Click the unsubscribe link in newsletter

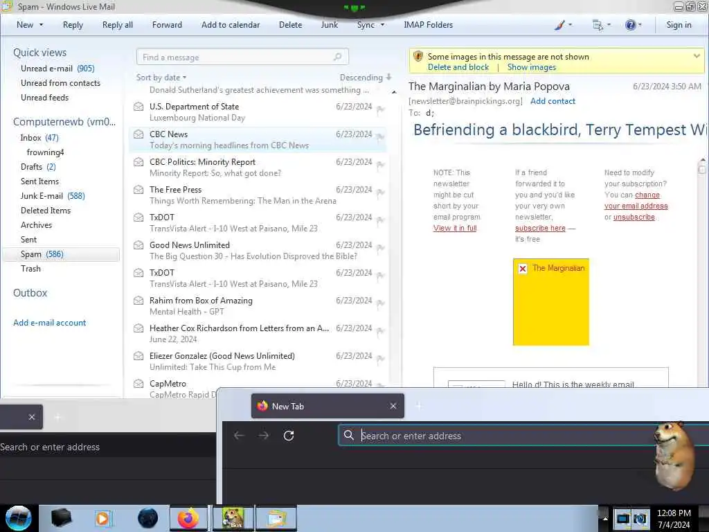pyautogui.click(x=634, y=217)
